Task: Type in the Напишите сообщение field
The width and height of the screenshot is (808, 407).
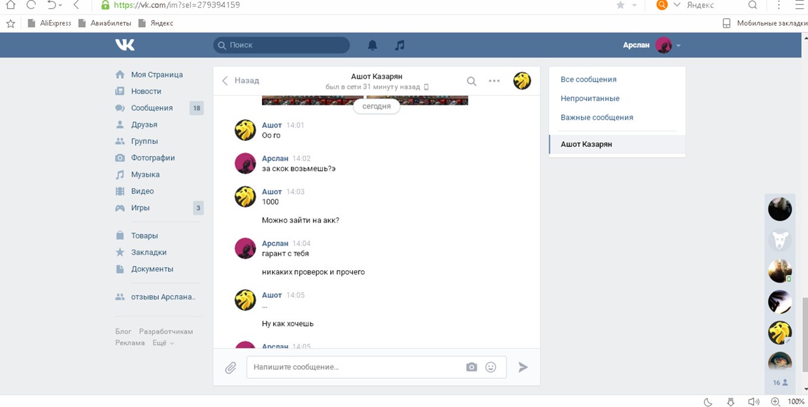Action: pos(353,367)
